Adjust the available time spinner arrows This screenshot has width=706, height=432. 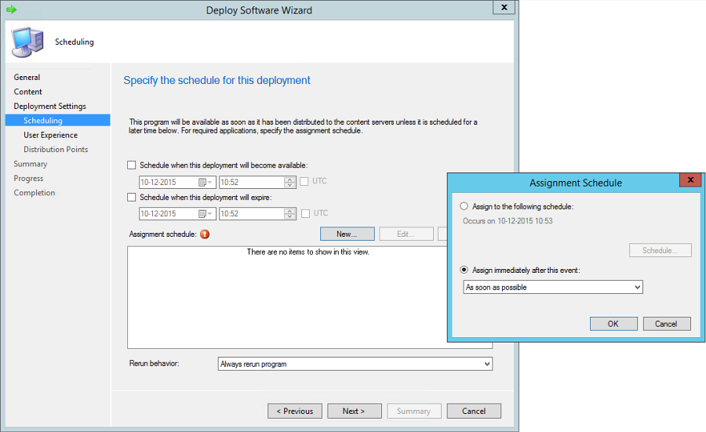pos(290,182)
